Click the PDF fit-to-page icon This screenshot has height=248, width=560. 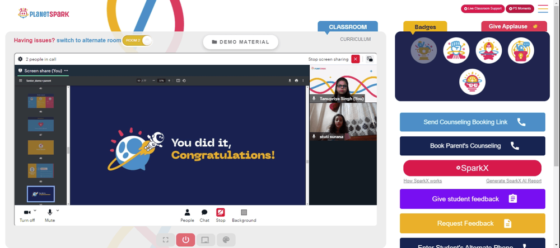coord(178,80)
